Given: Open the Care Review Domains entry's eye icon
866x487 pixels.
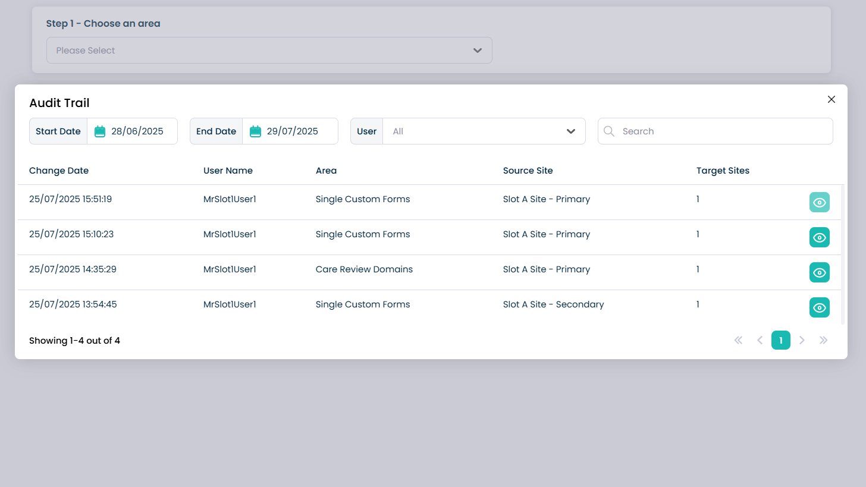Looking at the screenshot, I should (x=819, y=272).
